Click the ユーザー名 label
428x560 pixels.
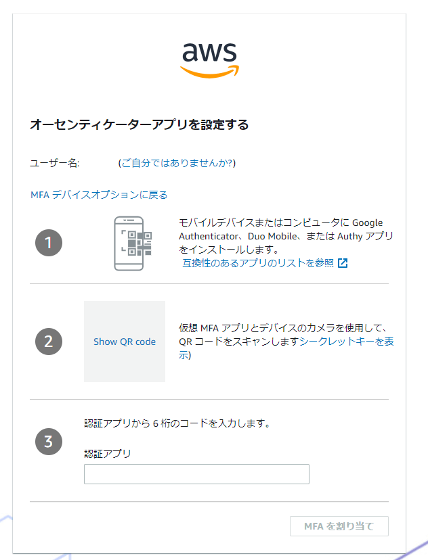coord(55,163)
